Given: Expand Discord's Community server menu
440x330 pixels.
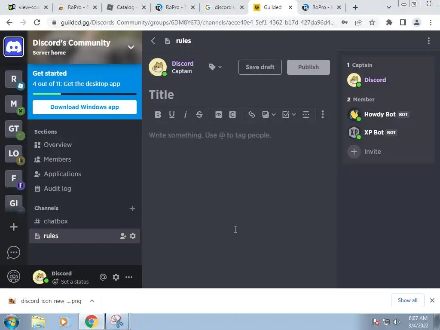Looking at the screenshot, I should click(x=131, y=47).
